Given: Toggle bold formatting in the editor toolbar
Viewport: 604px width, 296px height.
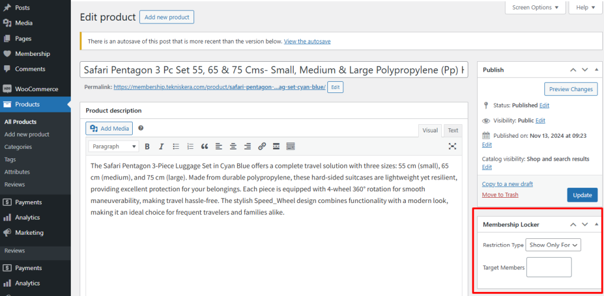Looking at the screenshot, I should 147,146.
